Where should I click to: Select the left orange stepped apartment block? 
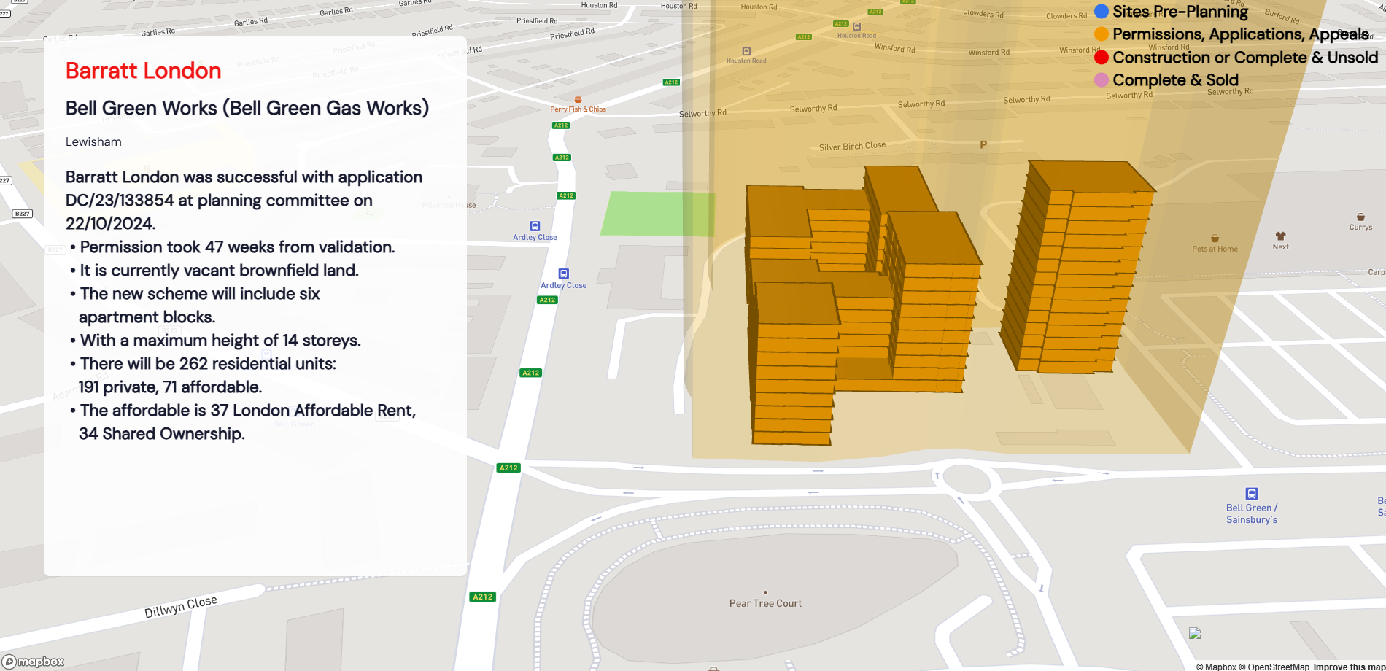[x=795, y=365]
